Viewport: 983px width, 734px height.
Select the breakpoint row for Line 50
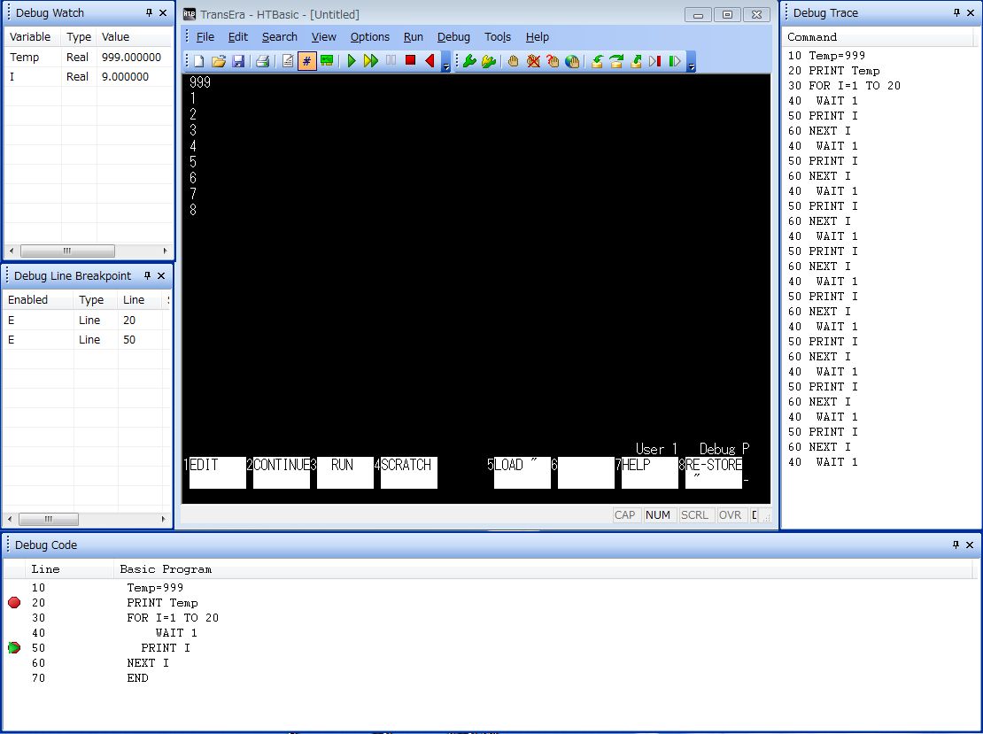[87, 339]
